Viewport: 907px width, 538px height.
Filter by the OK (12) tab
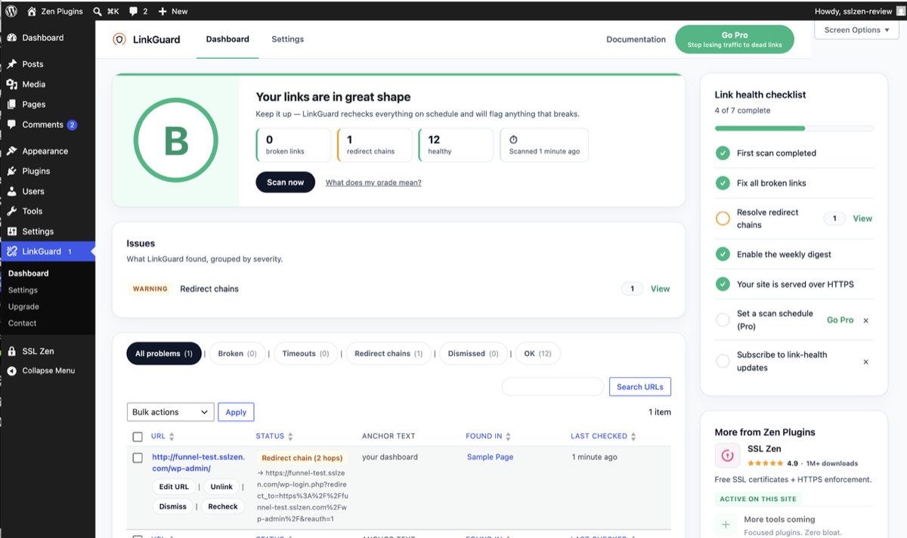538,354
